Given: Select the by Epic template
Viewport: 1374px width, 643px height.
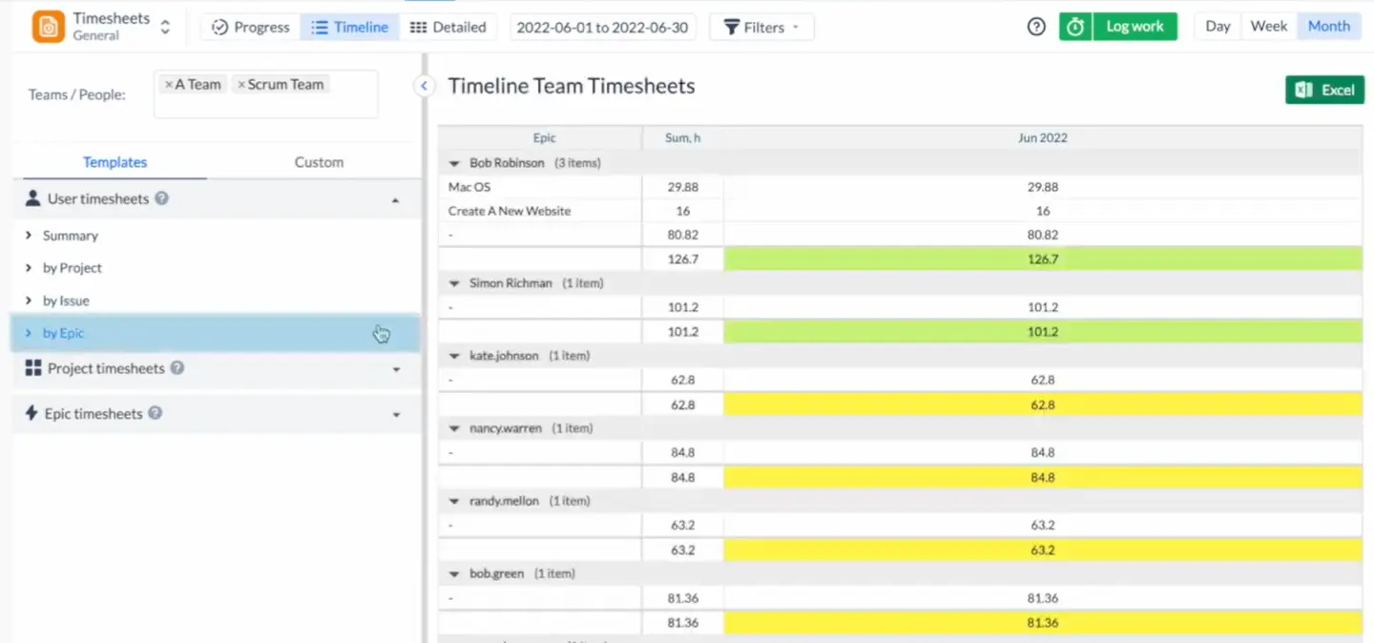Looking at the screenshot, I should click(x=216, y=333).
